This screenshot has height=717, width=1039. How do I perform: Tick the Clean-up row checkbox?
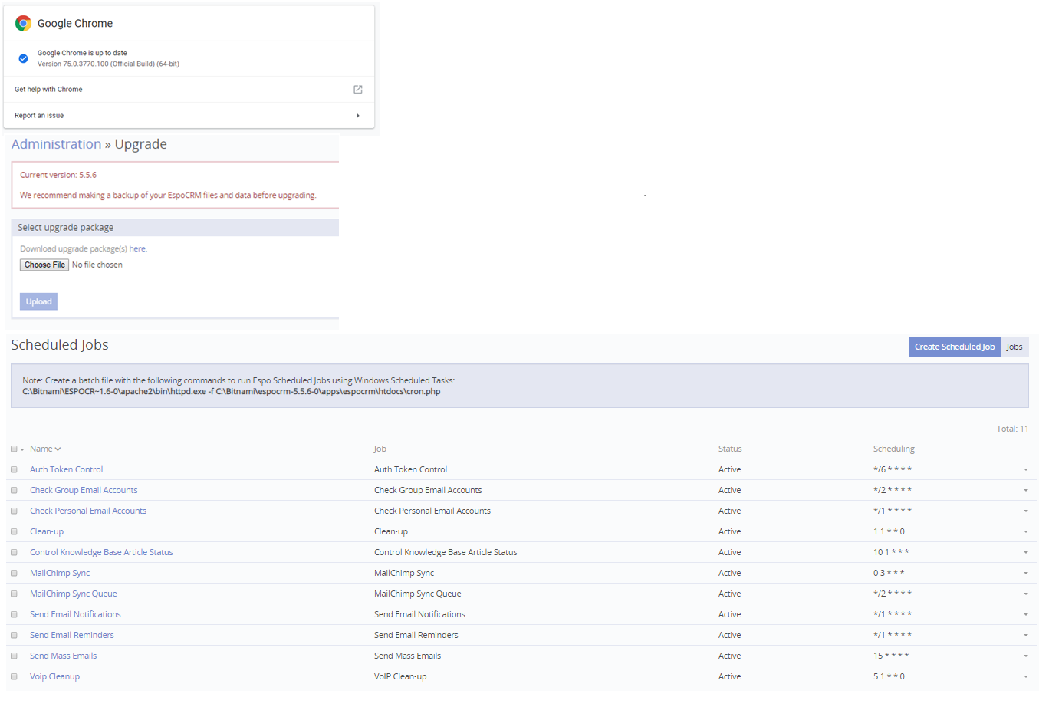click(14, 531)
